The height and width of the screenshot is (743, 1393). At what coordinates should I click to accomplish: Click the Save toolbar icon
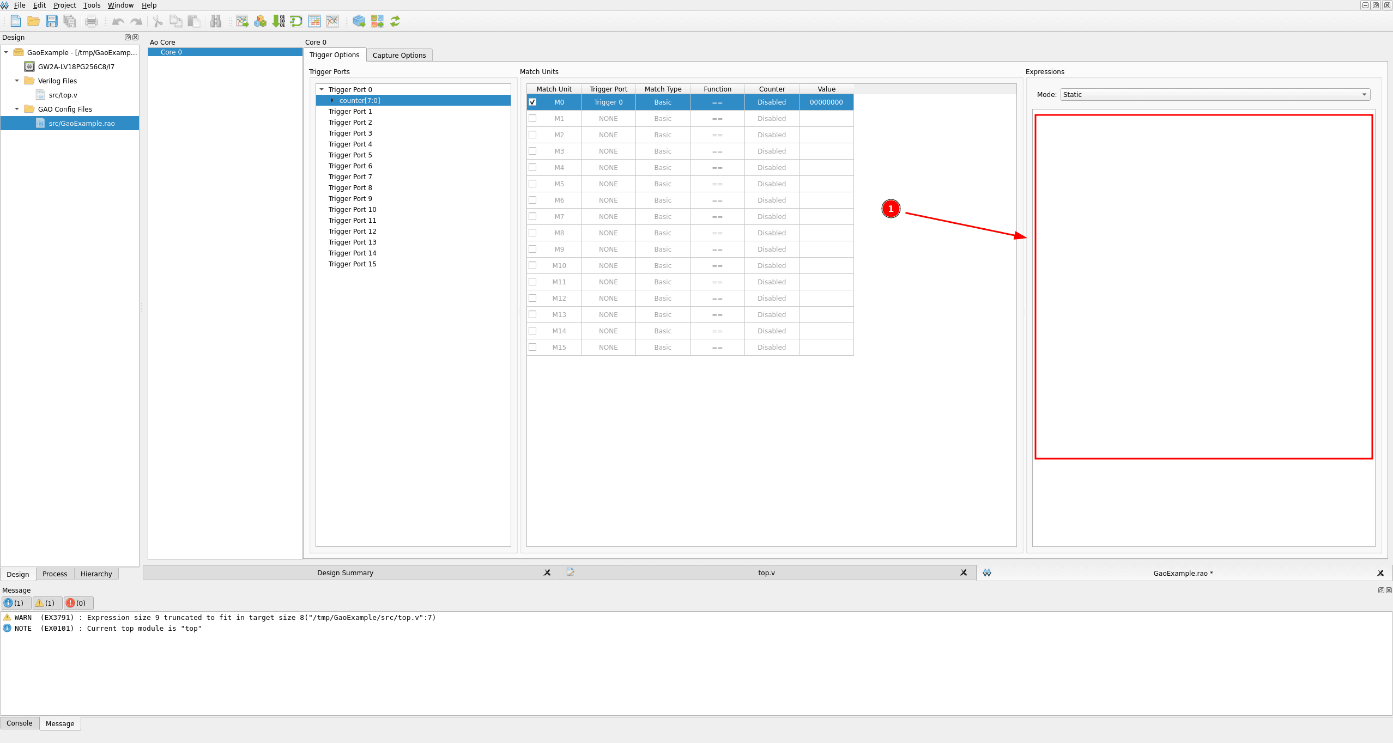coord(52,21)
